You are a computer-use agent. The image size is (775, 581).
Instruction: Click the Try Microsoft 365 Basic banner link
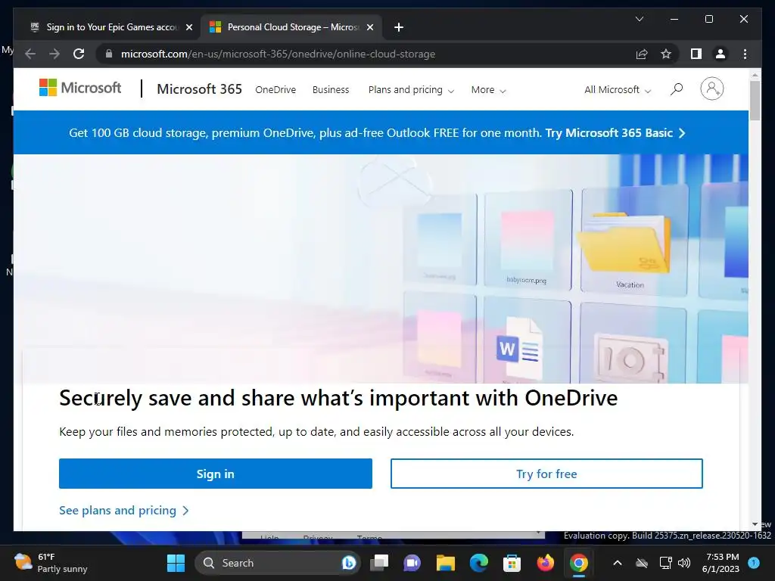615,133
